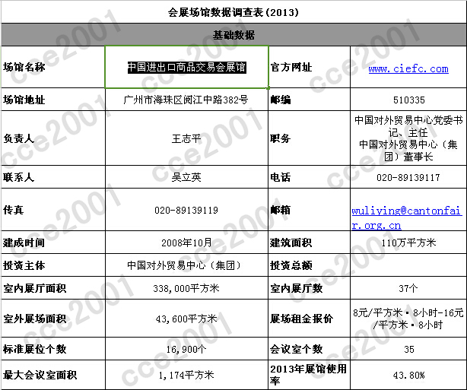Select the largest meeting room area 1,174平方米
467x390 pixels.
[186, 375]
